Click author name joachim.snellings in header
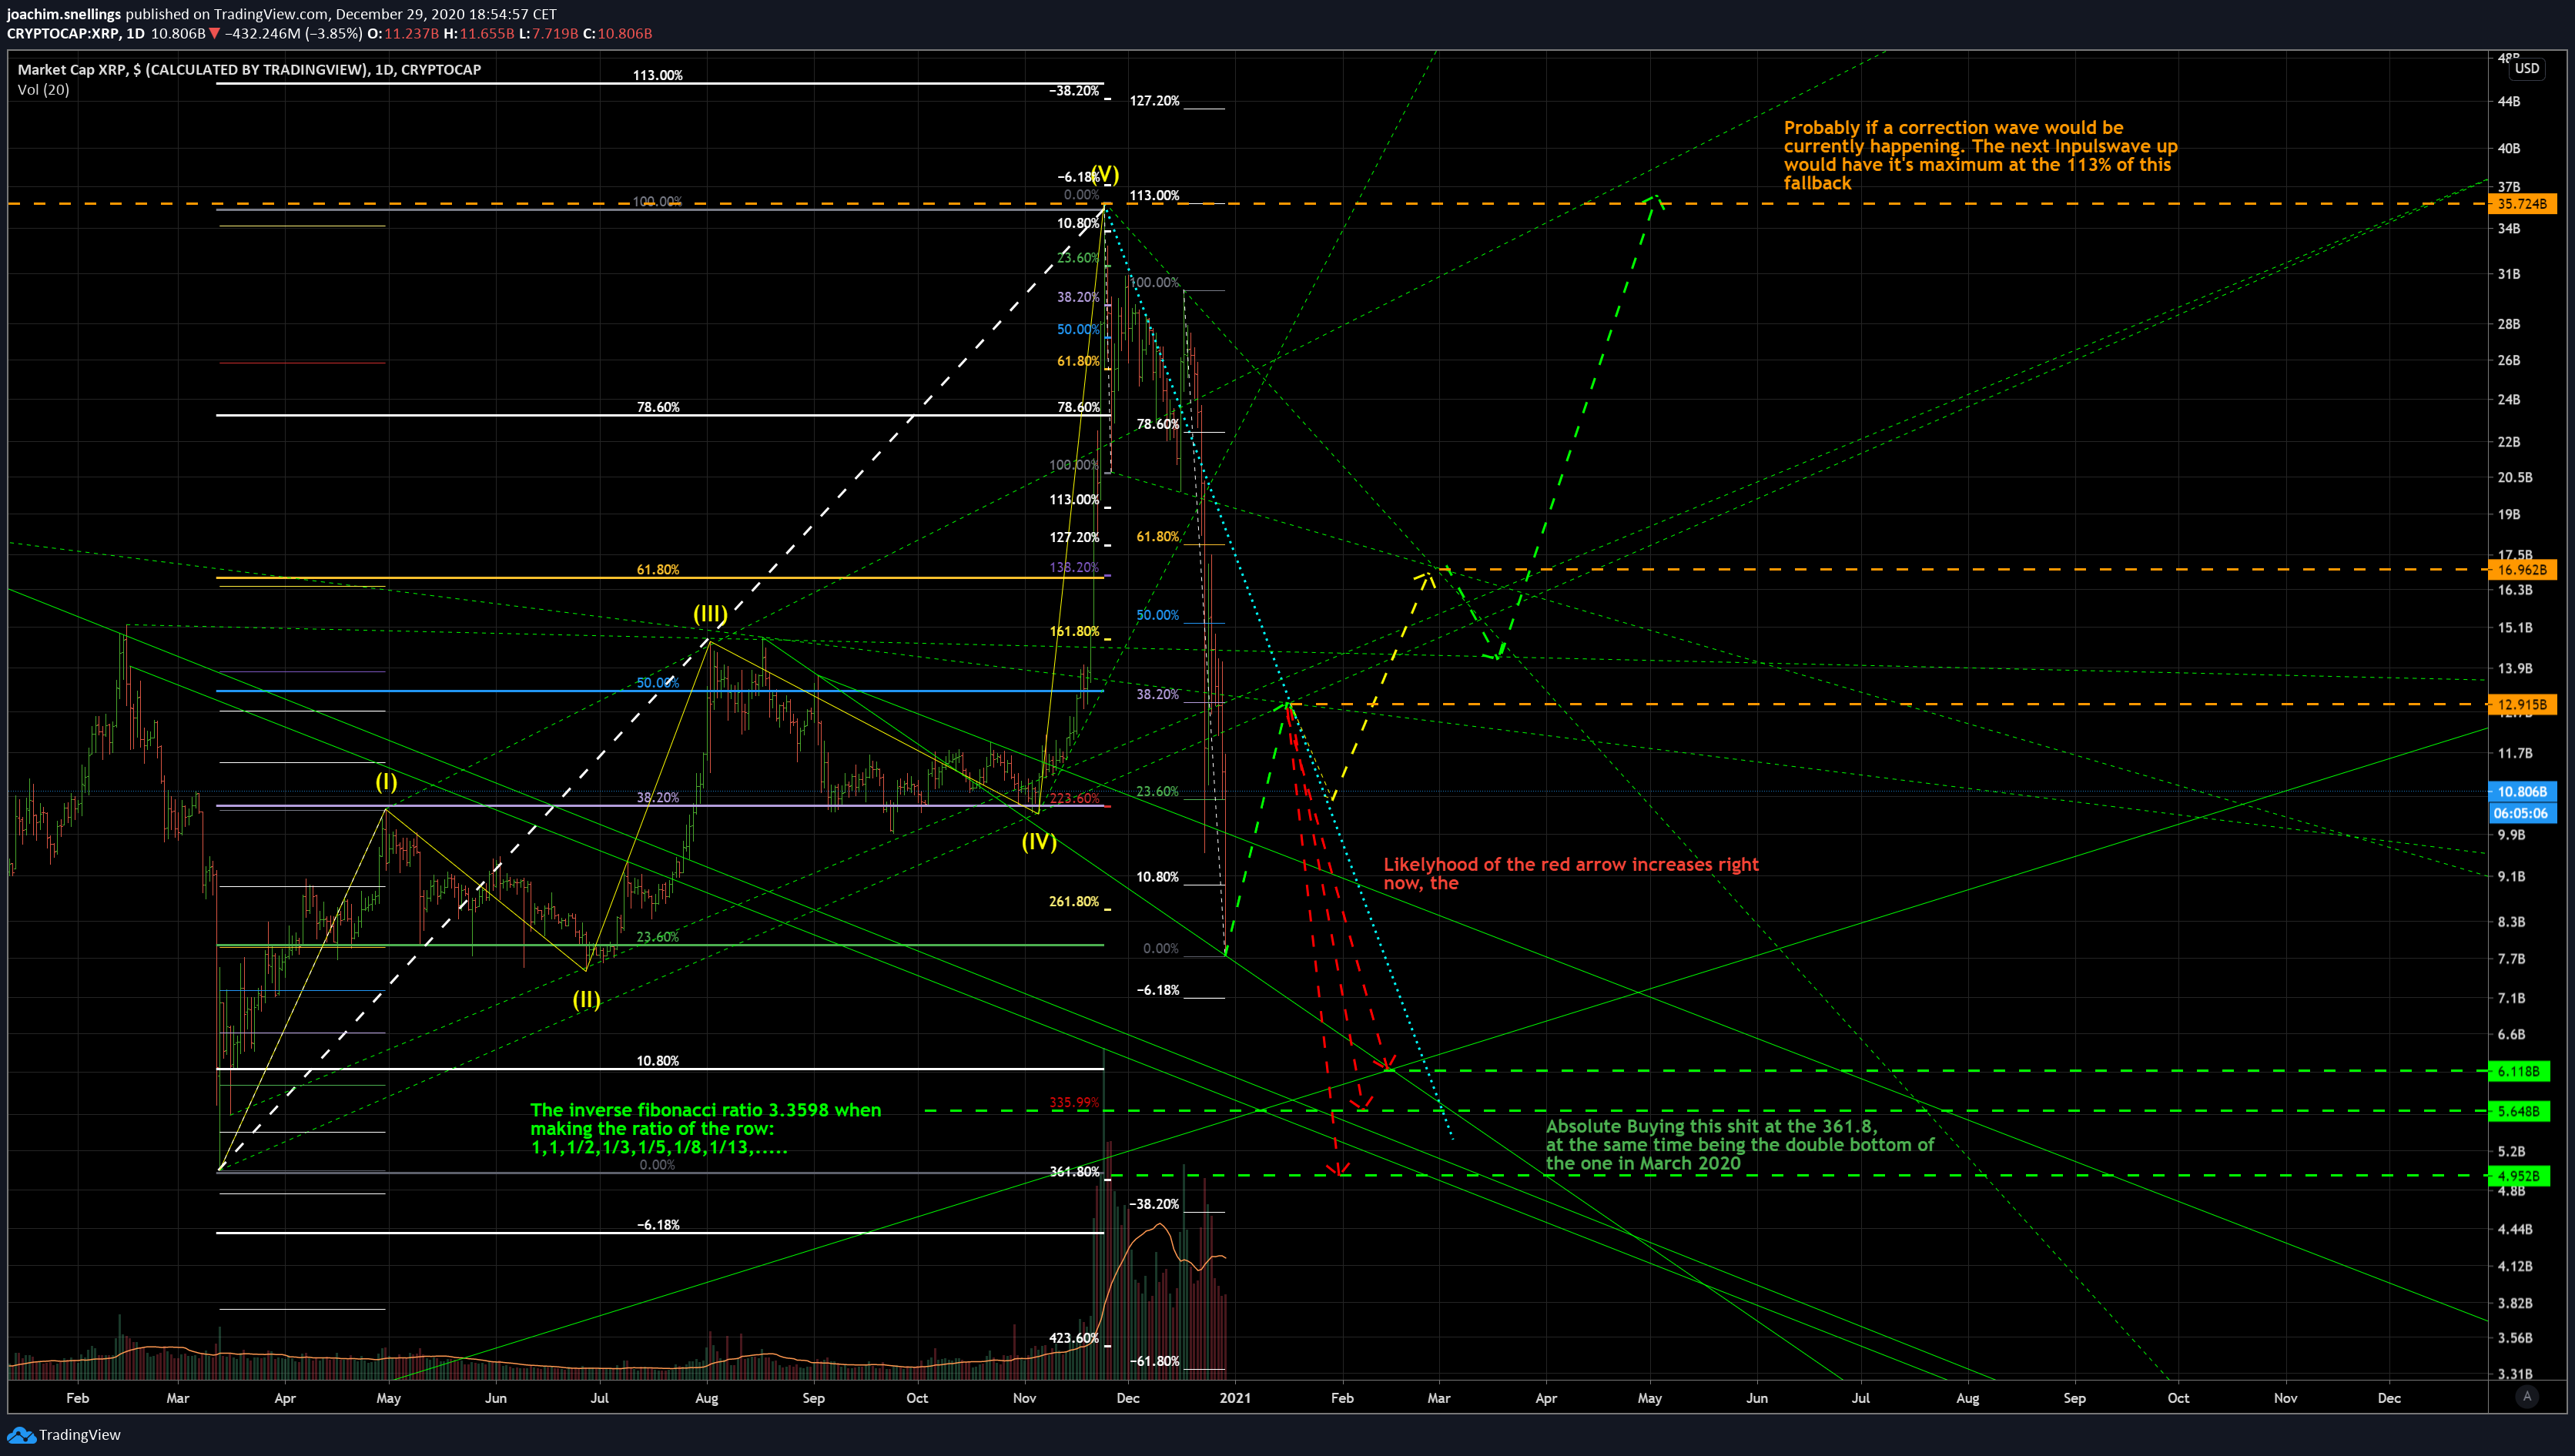 (64, 14)
